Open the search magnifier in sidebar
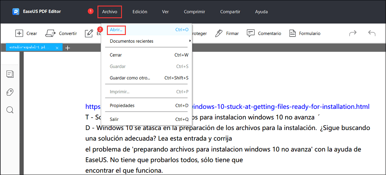The height and width of the screenshot is (175, 386). pyautogui.click(x=10, y=110)
